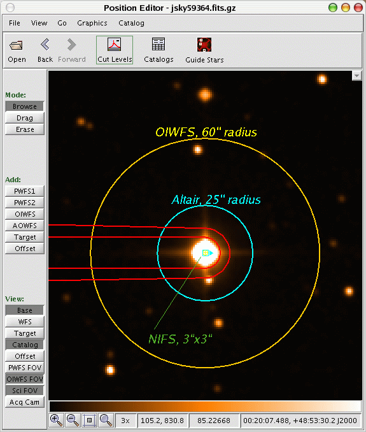The height and width of the screenshot is (432, 366).
Task: Click the green window button in title bar
Action: click(333, 8)
